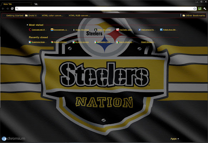Open the Polish-Arm-Wr... link

[170, 30]
